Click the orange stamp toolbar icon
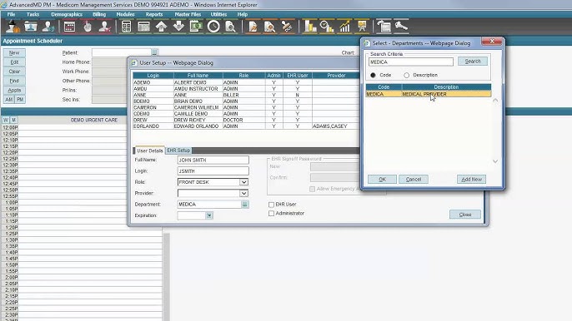Screen dimensions: 572x321 coord(288,27)
